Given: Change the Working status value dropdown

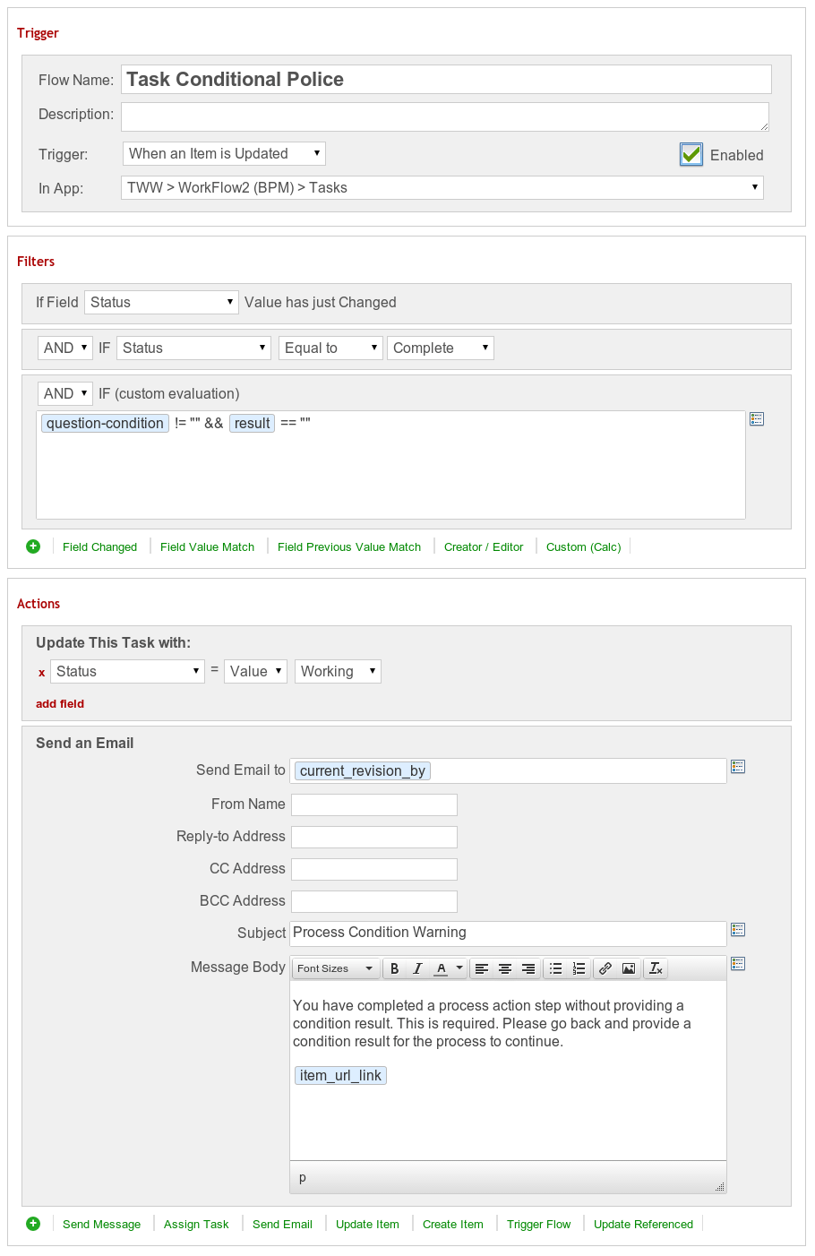Looking at the screenshot, I should pyautogui.click(x=338, y=671).
